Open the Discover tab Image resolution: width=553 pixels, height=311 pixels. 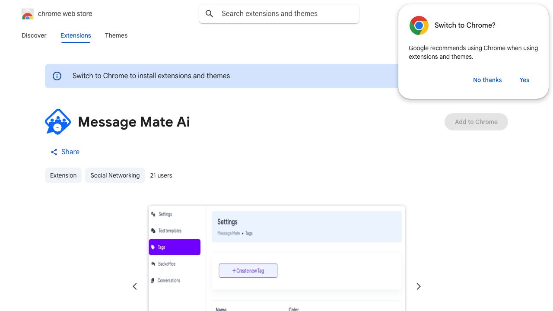(34, 35)
